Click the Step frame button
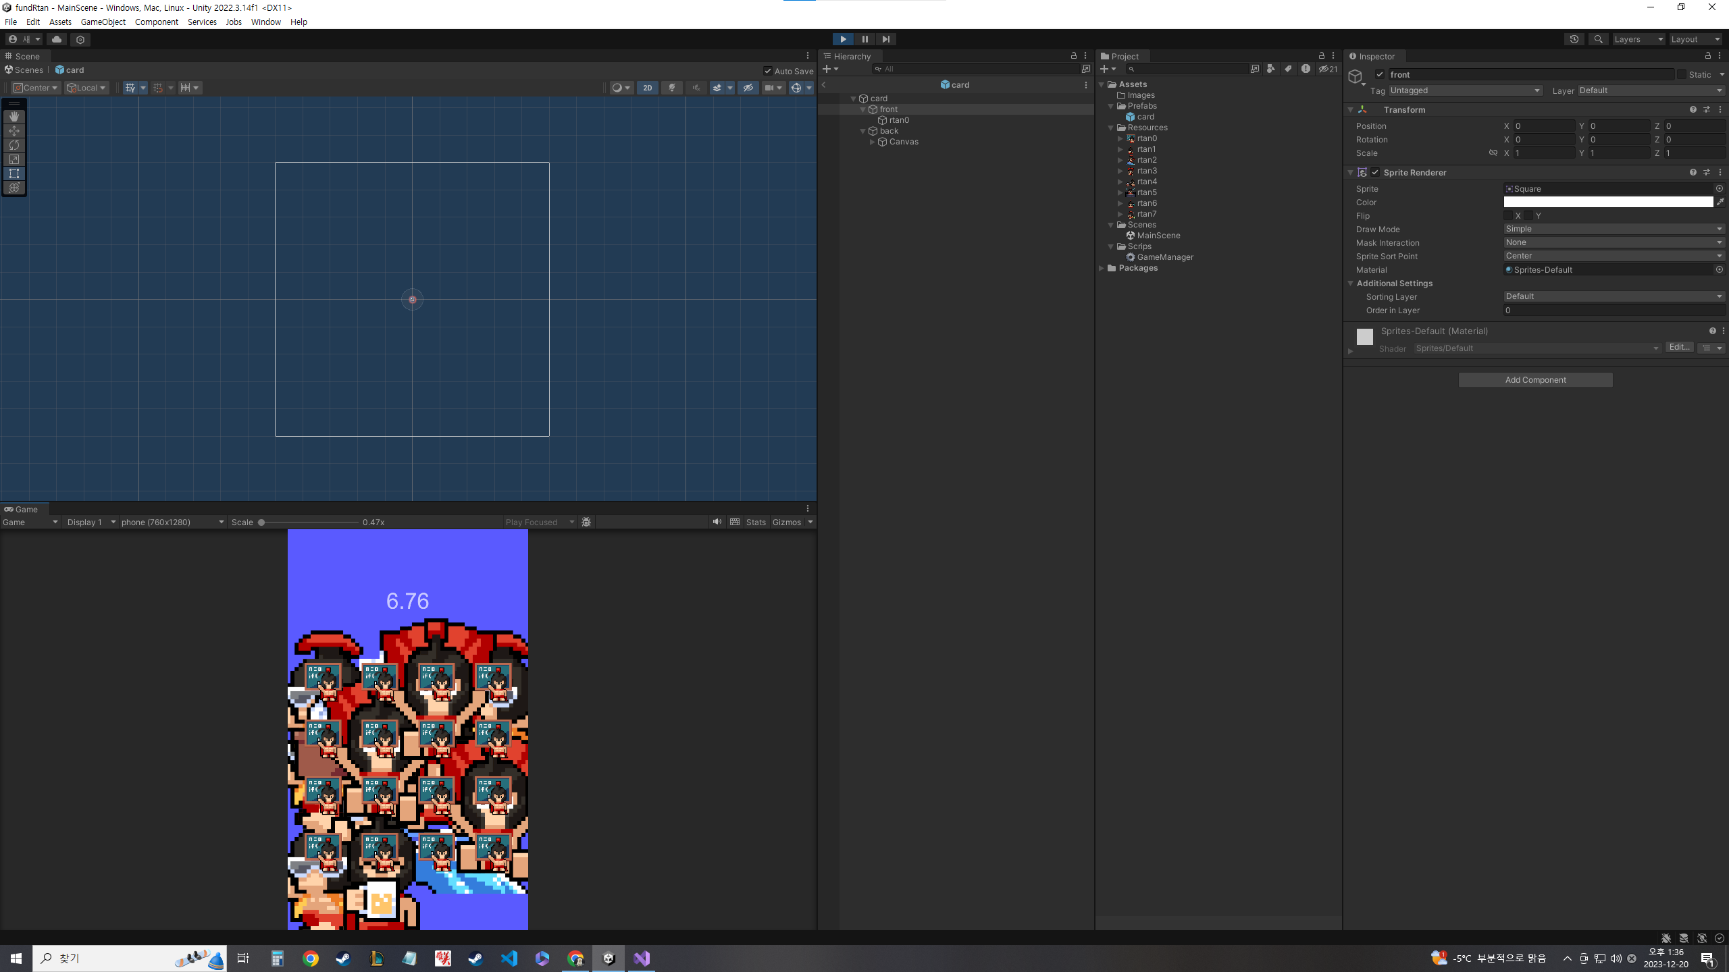 point(886,39)
